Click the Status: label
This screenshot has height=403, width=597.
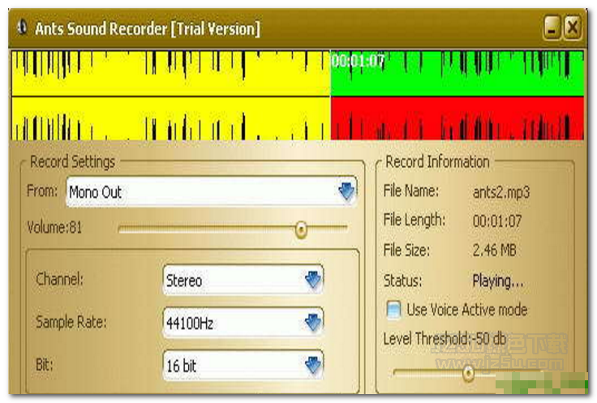click(403, 281)
